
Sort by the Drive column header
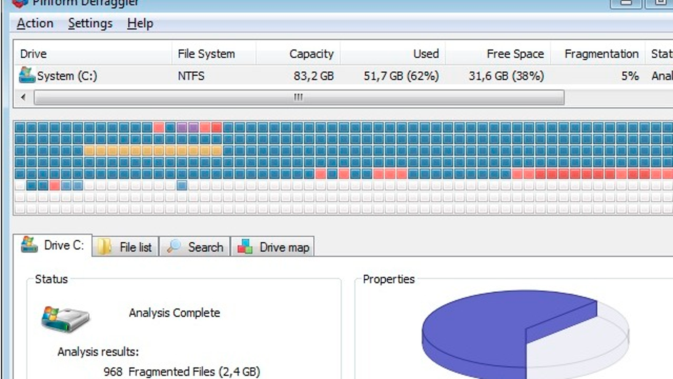(93, 53)
